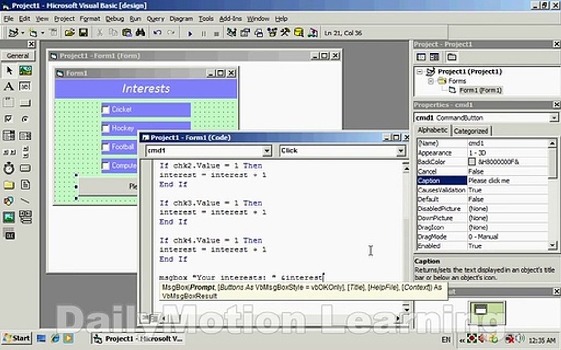561x350 pixels.
Task: Select the Pointer tool in the toolbox
Action: tap(9, 70)
